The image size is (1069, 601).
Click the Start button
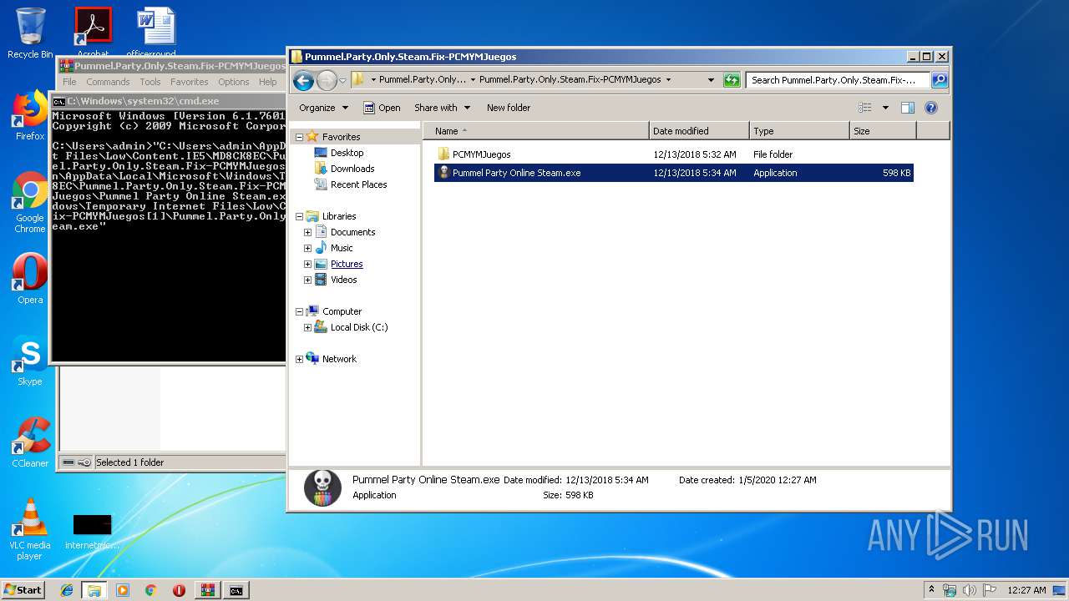[x=23, y=590]
